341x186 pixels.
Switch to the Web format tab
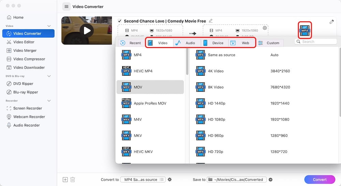pos(242,43)
